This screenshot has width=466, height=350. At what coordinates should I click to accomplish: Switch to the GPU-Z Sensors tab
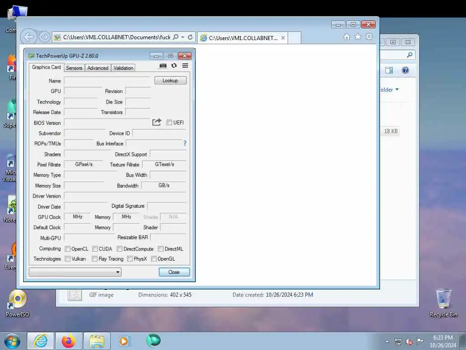click(x=74, y=68)
